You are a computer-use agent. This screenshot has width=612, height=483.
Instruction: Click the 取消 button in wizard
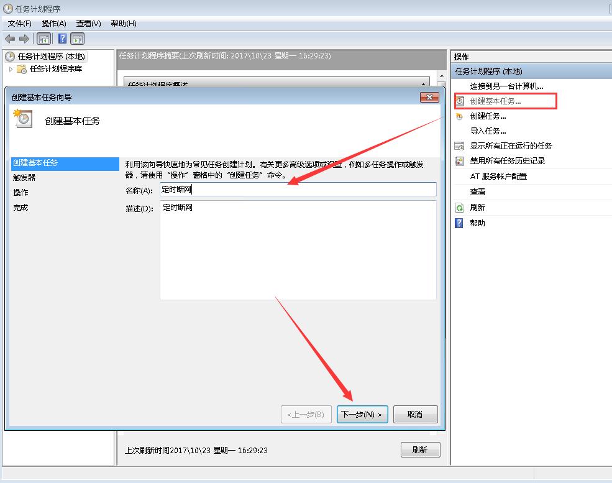click(415, 415)
